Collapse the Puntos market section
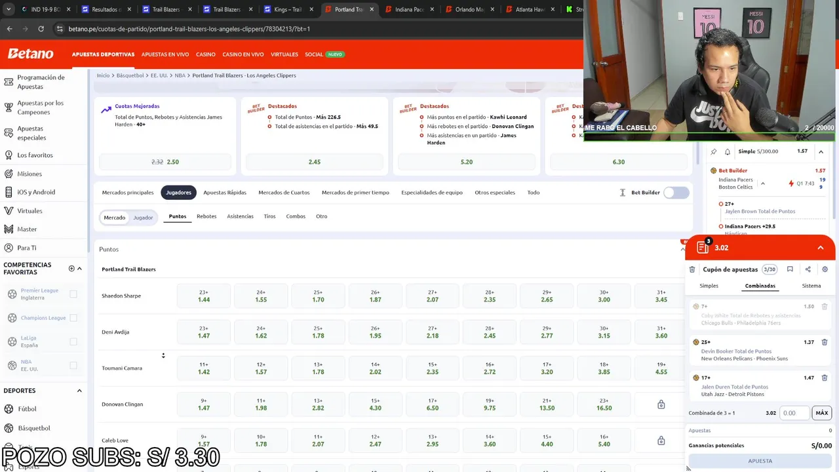This screenshot has height=472, width=839. click(682, 249)
